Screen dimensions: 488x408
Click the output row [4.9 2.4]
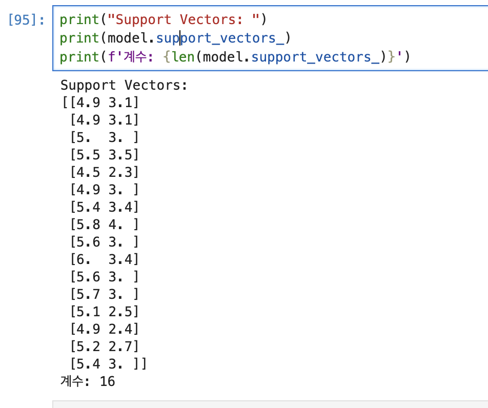pyautogui.click(x=104, y=329)
